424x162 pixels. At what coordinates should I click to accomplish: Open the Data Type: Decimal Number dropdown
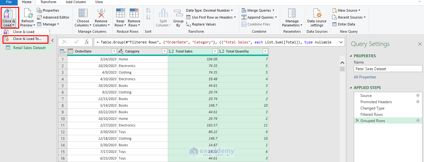click(210, 10)
